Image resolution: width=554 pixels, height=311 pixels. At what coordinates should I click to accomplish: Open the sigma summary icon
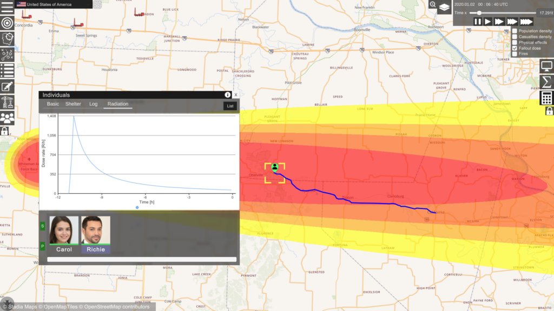(x=546, y=82)
